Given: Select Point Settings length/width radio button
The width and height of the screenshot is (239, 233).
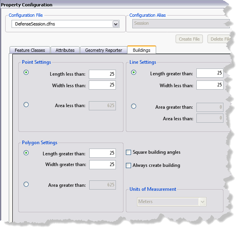Looking at the screenshot, I should [26, 72].
